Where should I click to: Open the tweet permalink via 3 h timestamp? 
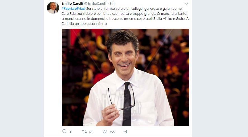click(x=112, y=3)
